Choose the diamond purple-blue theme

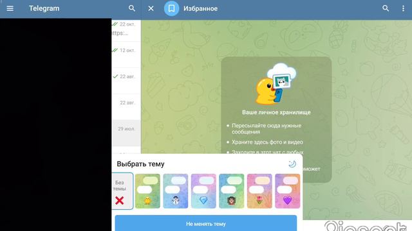tap(203, 191)
